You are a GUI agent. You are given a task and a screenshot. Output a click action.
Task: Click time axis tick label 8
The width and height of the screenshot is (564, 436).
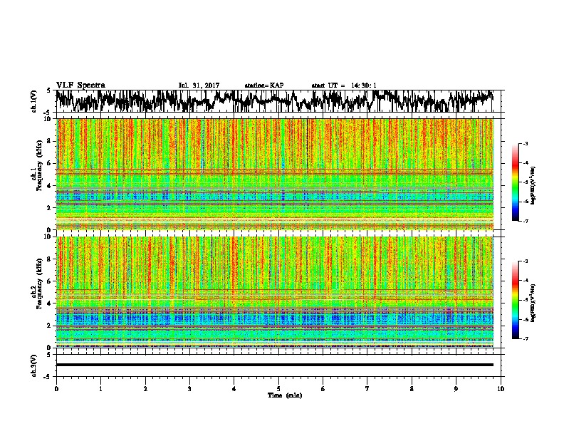(x=412, y=389)
